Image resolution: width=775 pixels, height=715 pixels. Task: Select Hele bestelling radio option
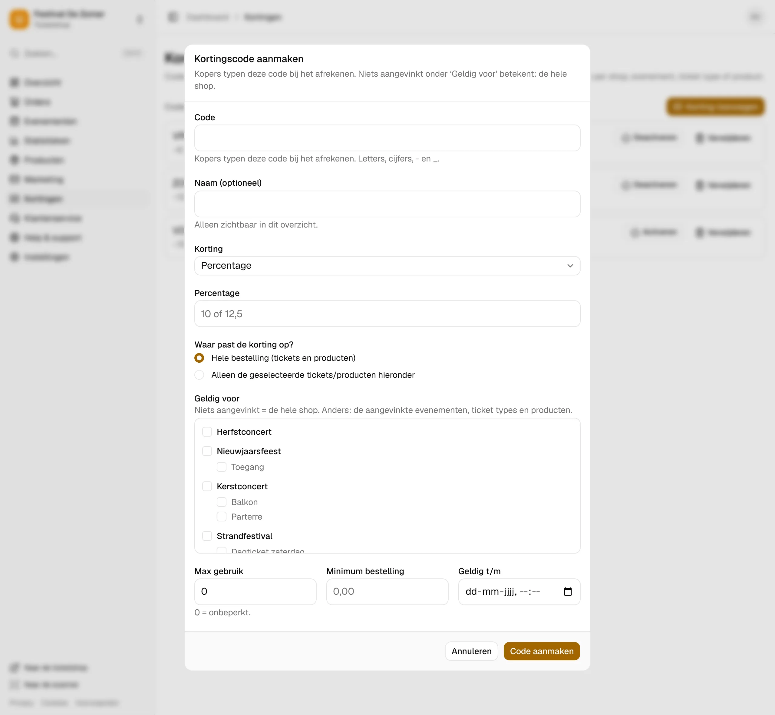pos(199,358)
